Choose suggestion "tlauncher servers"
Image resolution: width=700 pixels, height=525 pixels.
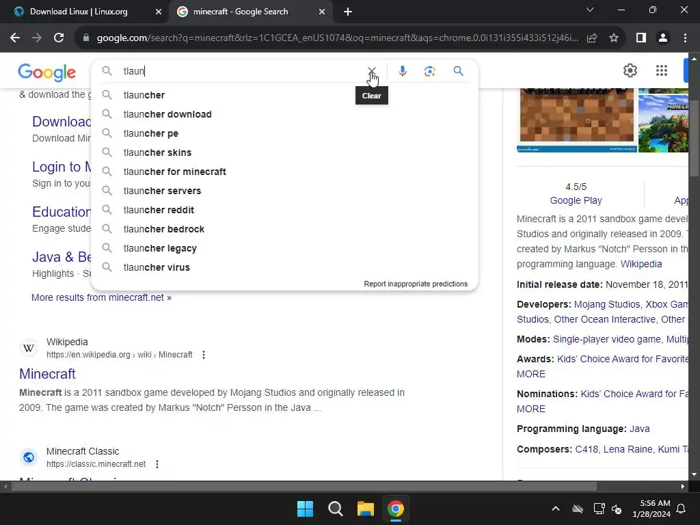[284, 191]
